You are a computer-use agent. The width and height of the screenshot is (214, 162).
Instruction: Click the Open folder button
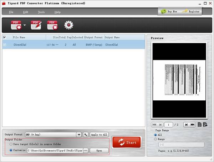tap(99, 150)
